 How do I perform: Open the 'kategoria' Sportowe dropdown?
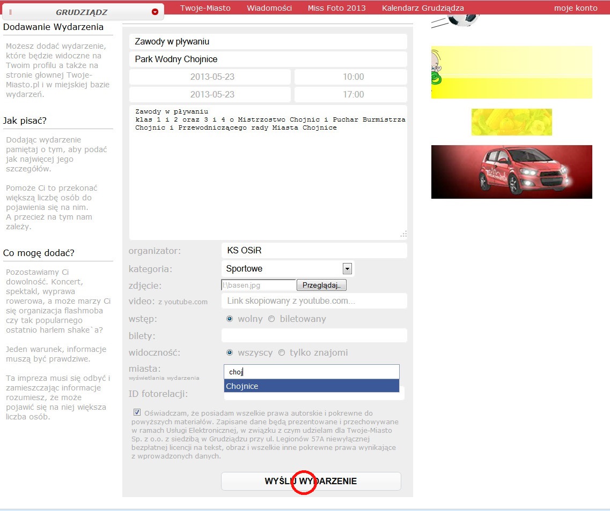(x=347, y=268)
